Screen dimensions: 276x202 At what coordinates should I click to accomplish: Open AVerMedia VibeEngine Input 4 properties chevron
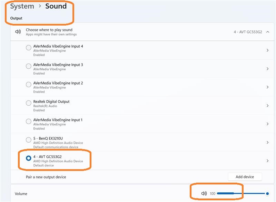pos(268,50)
